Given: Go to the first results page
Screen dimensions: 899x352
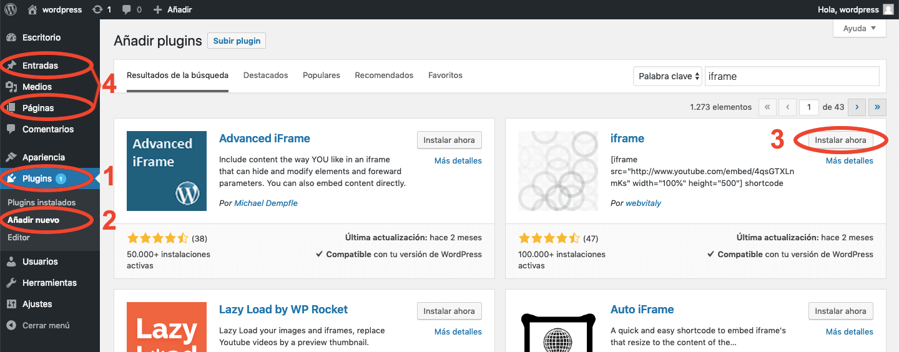Looking at the screenshot, I should point(767,107).
